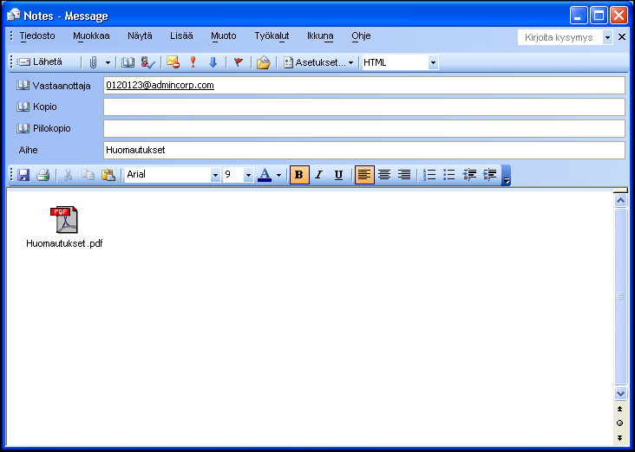Open the HTML message format dropdown
The image size is (635, 452).
pos(433,62)
